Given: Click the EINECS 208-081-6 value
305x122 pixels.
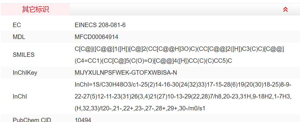Looking at the screenshot, I should [x=100, y=25].
